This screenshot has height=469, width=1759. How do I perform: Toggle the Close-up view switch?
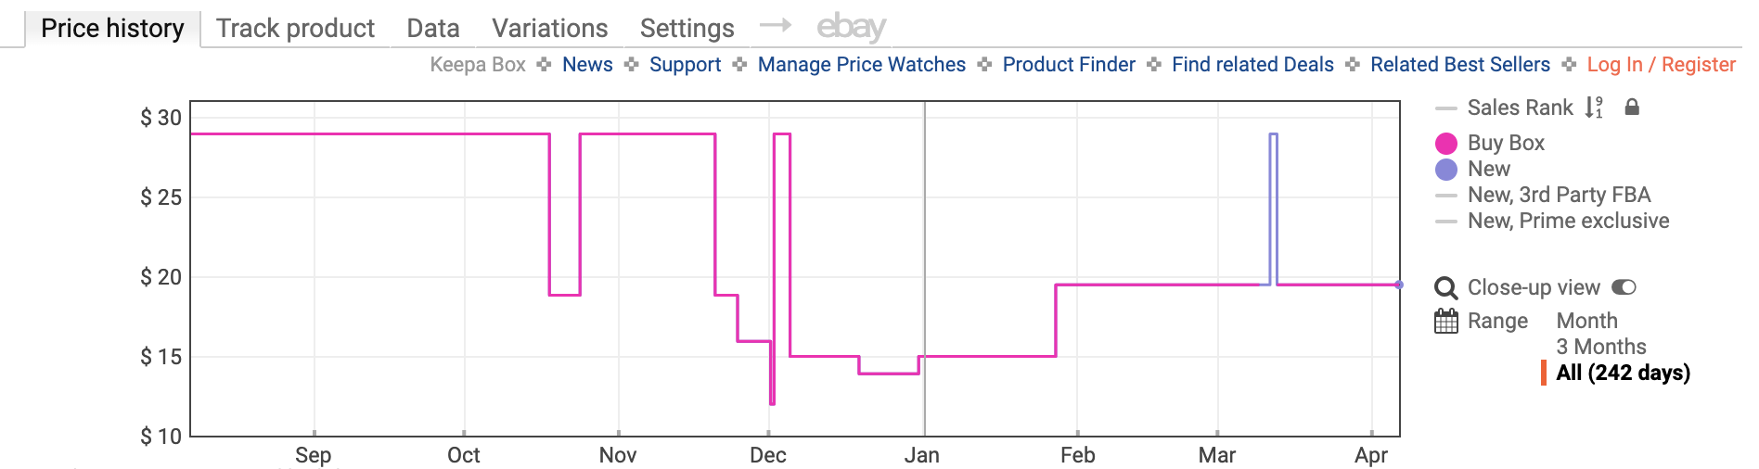(1624, 287)
